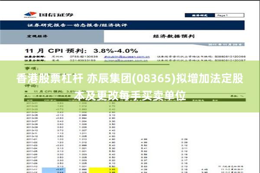Click the 4.99 value in the 2011-01 row
Screen dimensions: 260x173
144,139
